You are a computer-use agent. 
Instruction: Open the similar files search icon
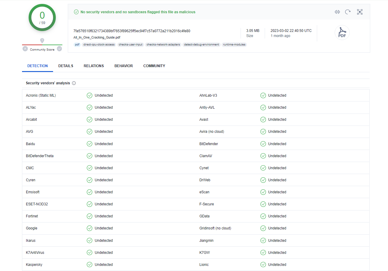[x=337, y=12]
